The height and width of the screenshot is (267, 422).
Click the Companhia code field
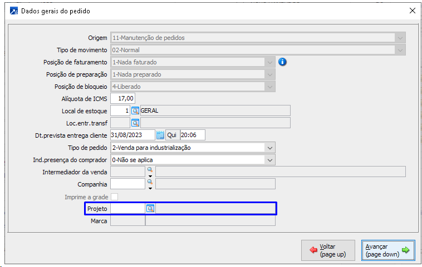[128, 184]
